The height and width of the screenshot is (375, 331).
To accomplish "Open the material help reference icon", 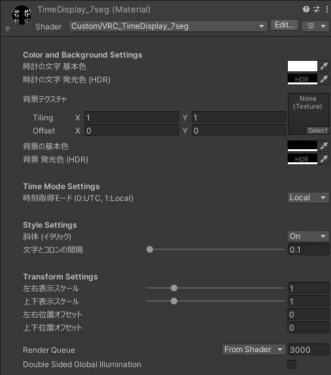I will [x=306, y=9].
